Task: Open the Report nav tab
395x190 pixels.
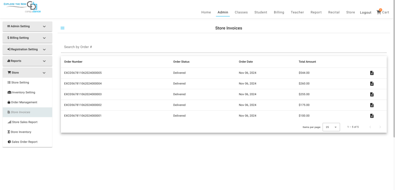Action: coord(316,12)
